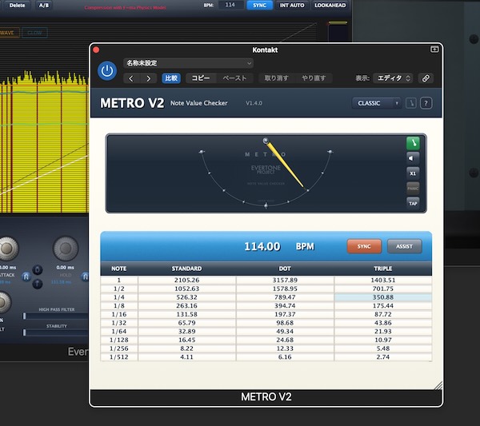
Task: Click the Delete button in background plugin
Action: [x=17, y=6]
